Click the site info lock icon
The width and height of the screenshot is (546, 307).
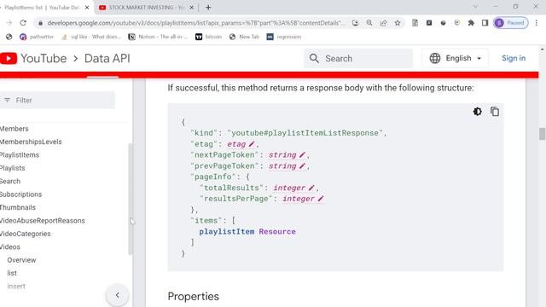40,23
